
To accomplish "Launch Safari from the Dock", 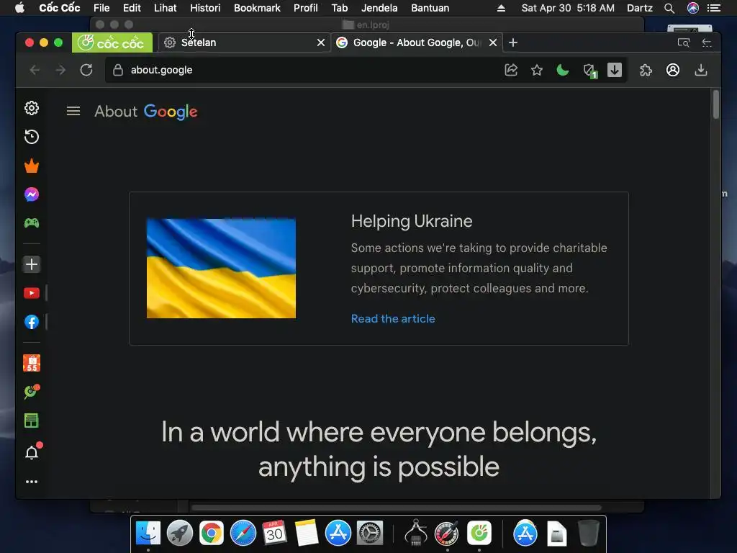I will point(243,534).
